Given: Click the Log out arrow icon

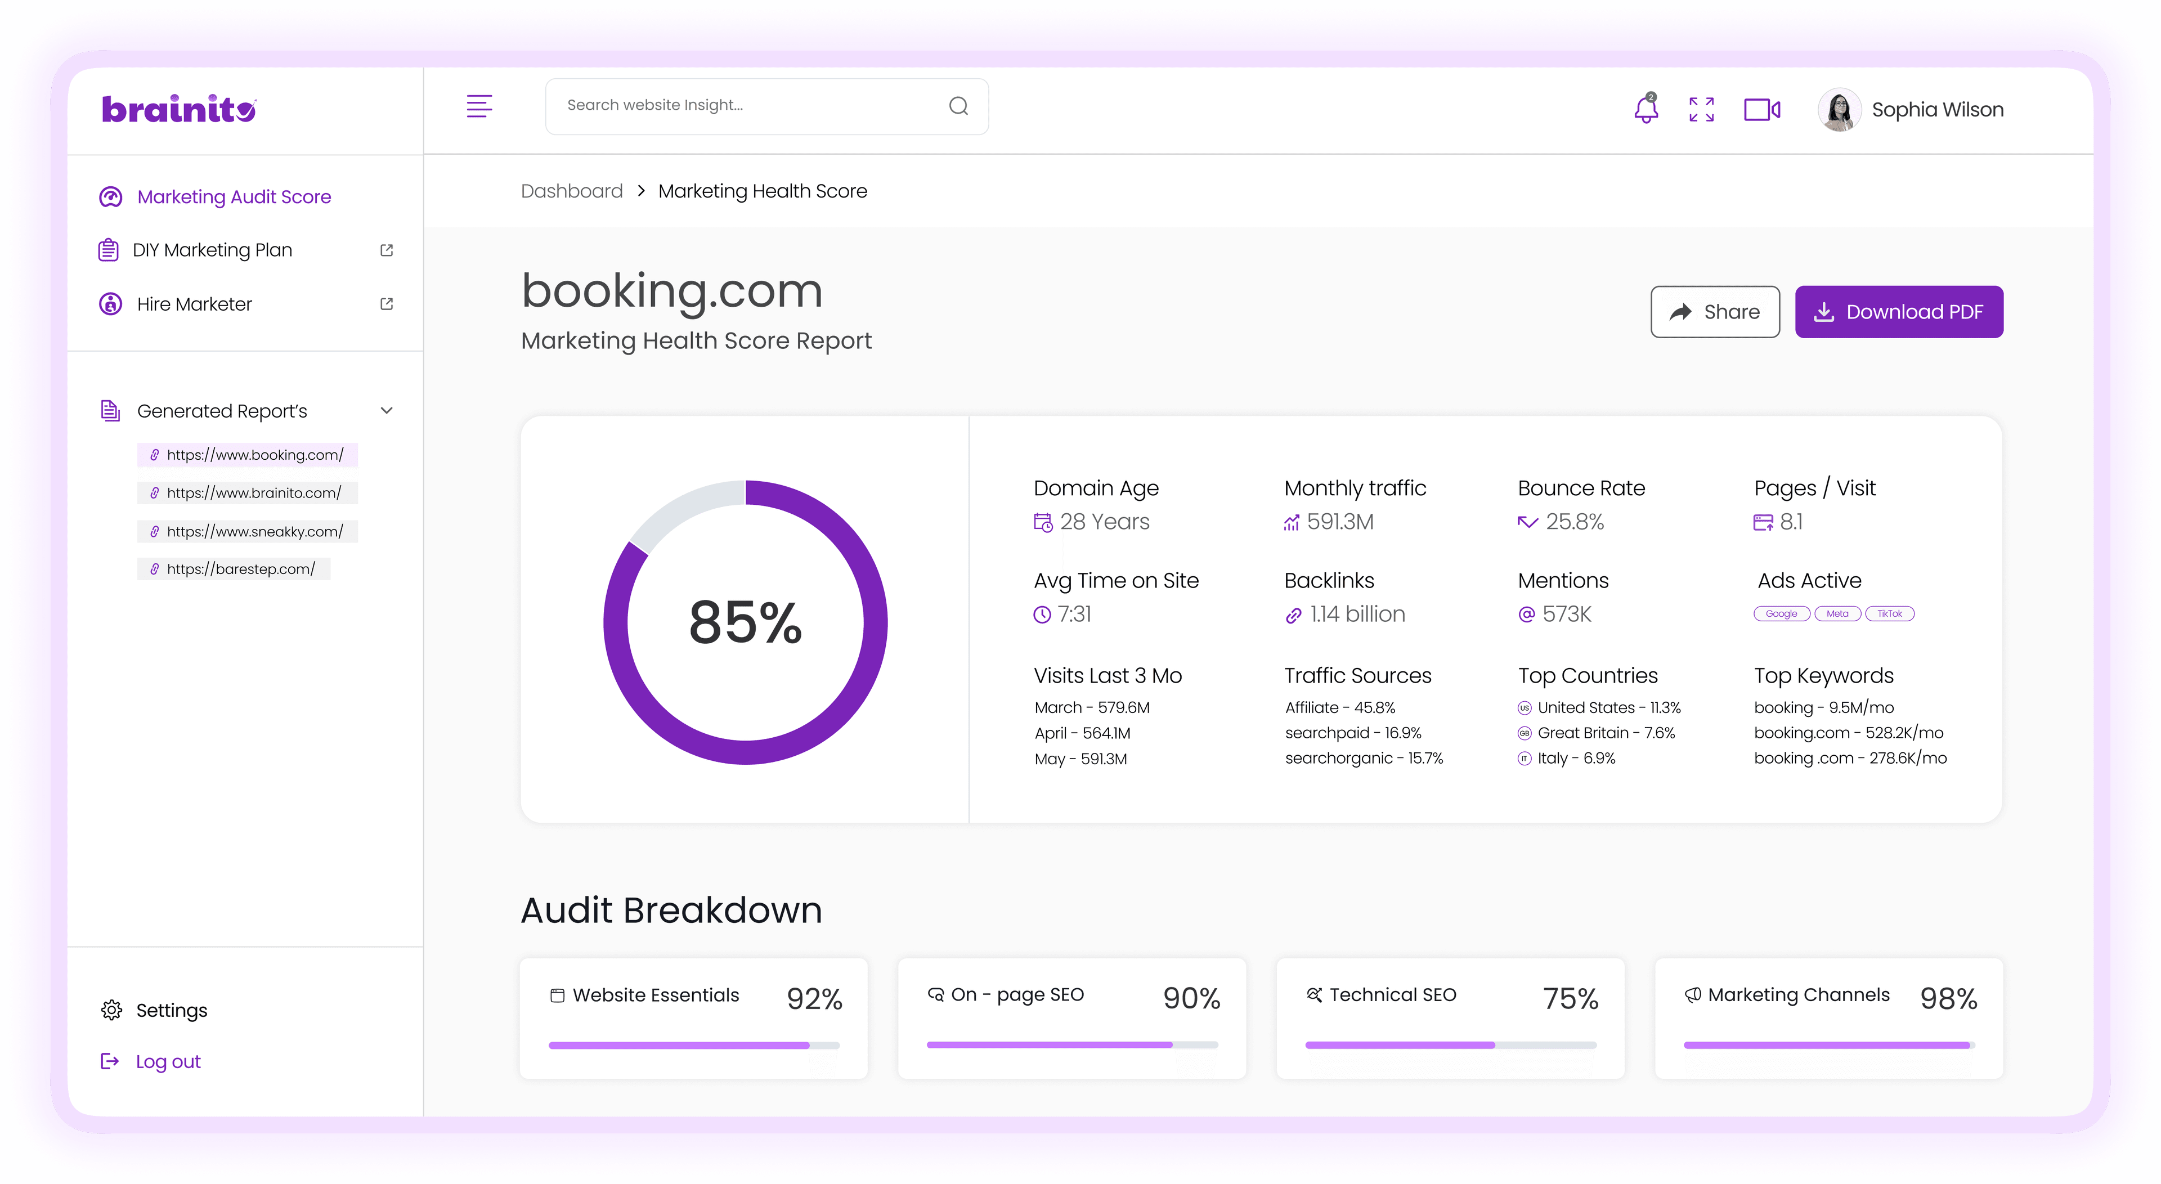Looking at the screenshot, I should (109, 1061).
